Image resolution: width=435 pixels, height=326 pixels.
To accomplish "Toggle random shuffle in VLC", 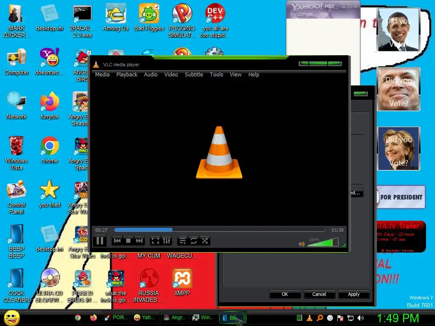I will 205,241.
